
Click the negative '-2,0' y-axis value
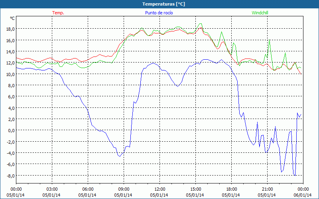point(10,142)
